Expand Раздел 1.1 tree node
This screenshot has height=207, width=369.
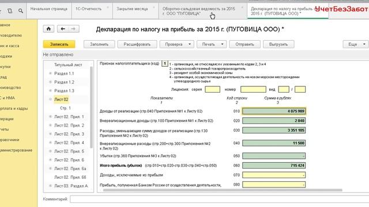click(50, 74)
